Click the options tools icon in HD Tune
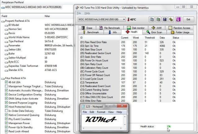 tap(171, 19)
